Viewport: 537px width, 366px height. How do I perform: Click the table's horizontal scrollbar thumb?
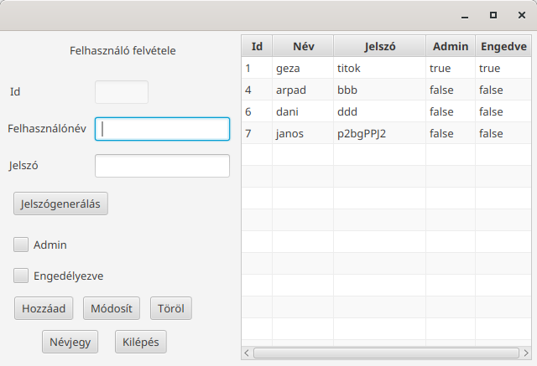[386, 353]
